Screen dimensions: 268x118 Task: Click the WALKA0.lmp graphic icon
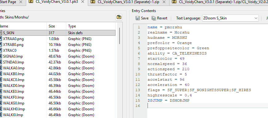[1, 68]
